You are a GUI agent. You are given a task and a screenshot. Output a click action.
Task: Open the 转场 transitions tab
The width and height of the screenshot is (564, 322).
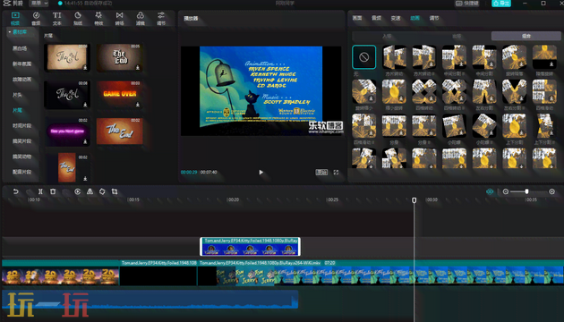tap(119, 18)
